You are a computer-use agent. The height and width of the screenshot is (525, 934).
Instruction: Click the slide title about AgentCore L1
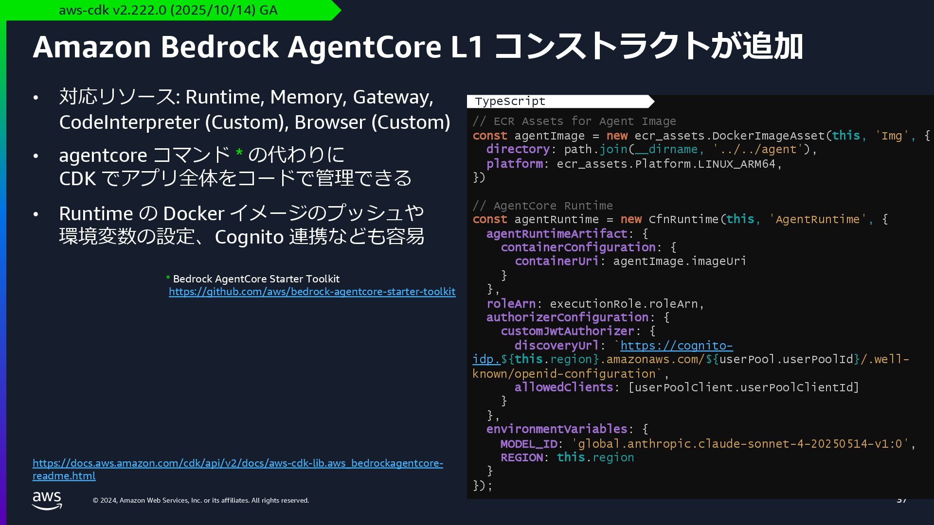[417, 47]
